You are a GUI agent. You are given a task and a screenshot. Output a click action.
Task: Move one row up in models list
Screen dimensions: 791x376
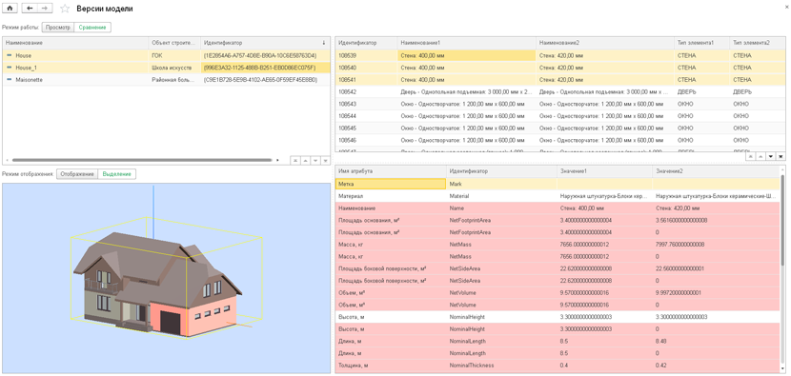tap(305, 160)
